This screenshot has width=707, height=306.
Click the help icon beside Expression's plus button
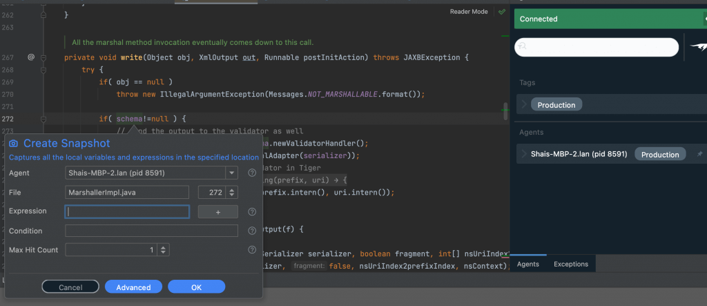252,212
